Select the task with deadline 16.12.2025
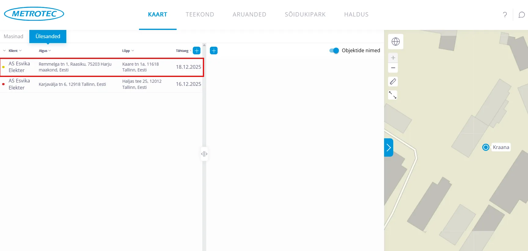The image size is (528, 251). coord(101,84)
